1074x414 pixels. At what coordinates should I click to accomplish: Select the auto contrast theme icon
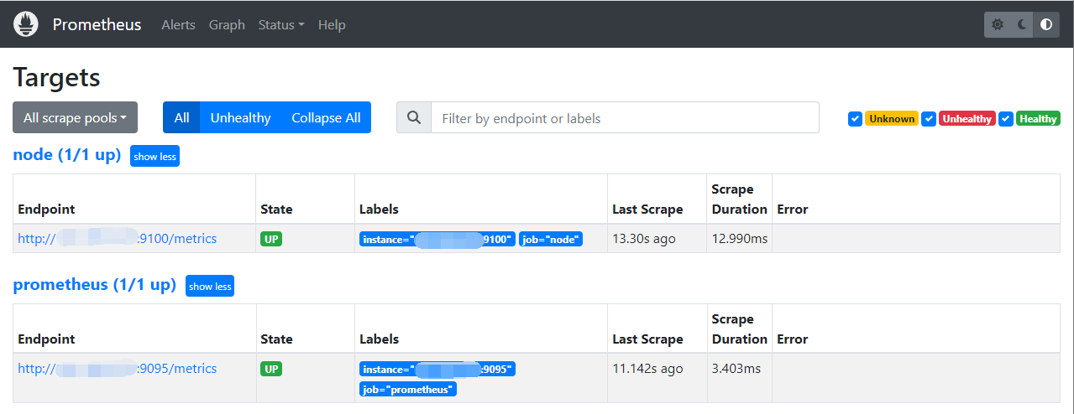pyautogui.click(x=1046, y=25)
